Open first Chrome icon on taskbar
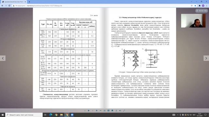Image resolution: width=209 pixels, height=117 pixels. 56,115
